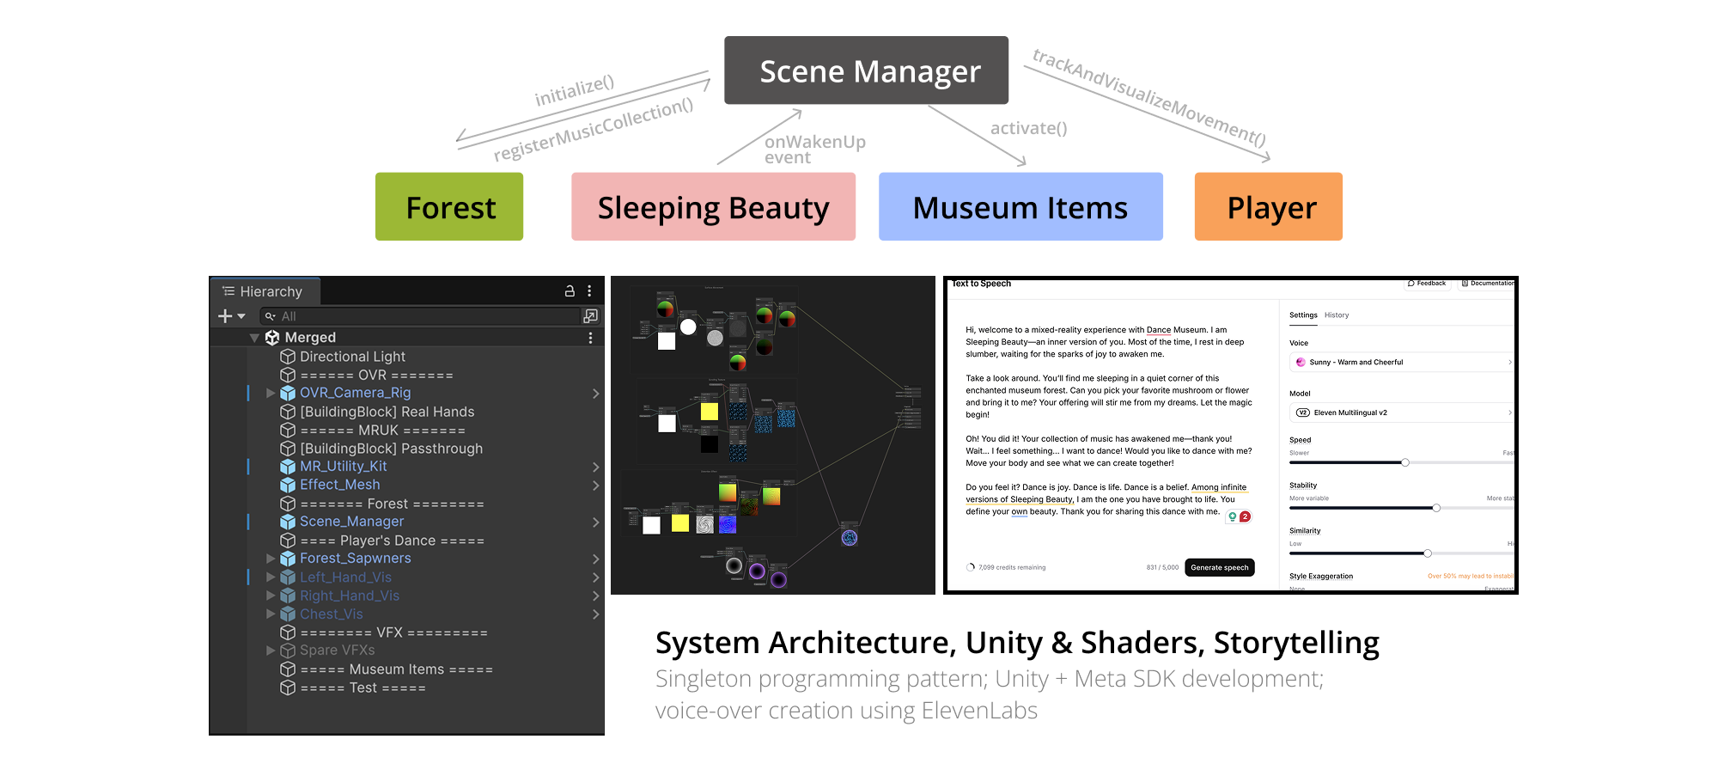The image size is (1718, 776).
Task: Select the Settings tab
Action: click(x=1303, y=315)
